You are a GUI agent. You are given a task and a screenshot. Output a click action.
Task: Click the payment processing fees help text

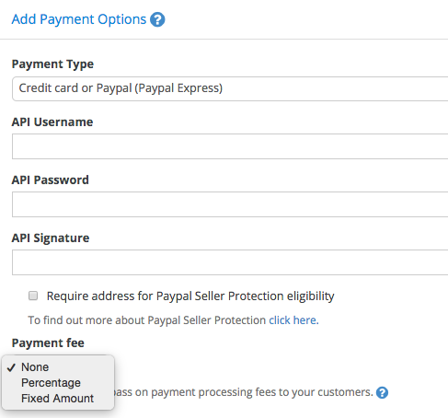[x=243, y=392]
